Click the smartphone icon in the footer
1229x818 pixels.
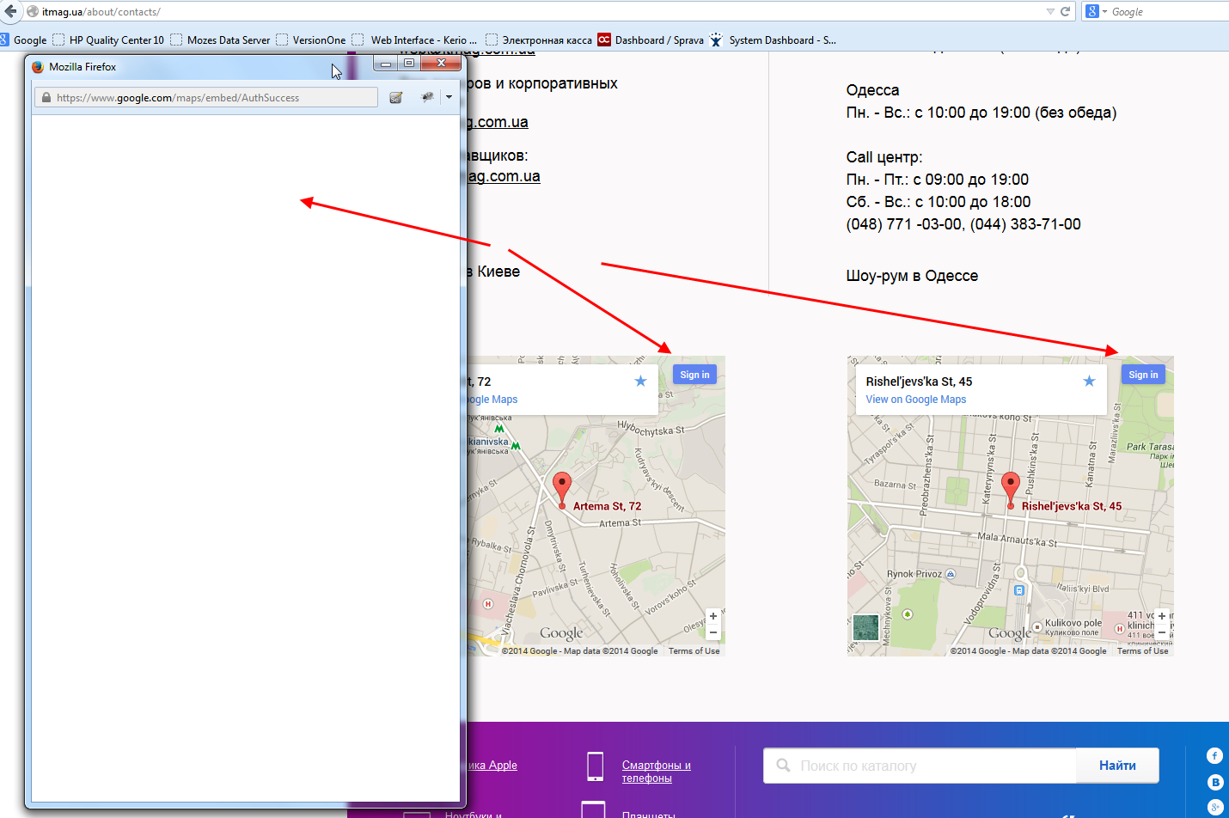click(x=595, y=766)
